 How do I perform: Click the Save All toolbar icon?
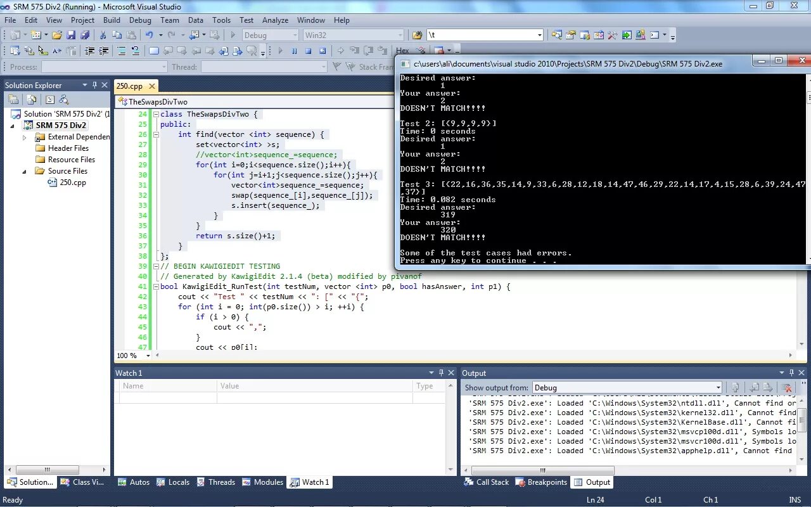coord(84,35)
